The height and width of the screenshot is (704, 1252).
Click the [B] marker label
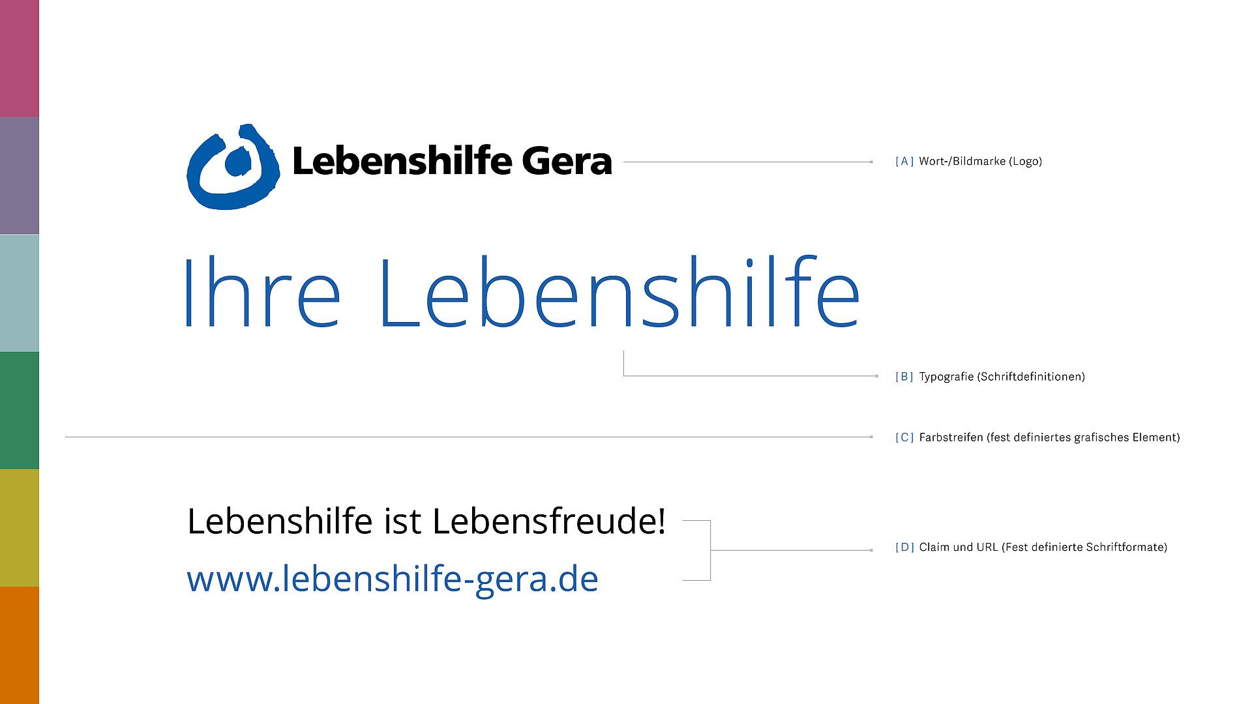[904, 377]
